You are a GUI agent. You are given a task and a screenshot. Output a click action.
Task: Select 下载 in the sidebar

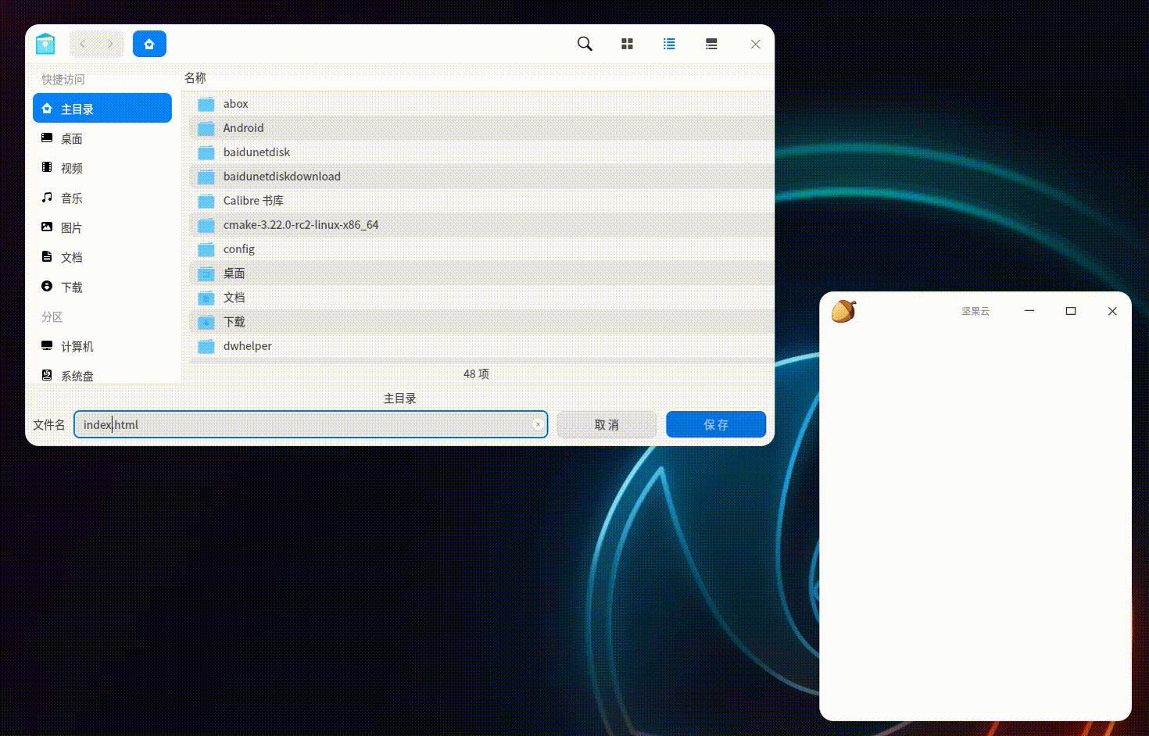[72, 288]
